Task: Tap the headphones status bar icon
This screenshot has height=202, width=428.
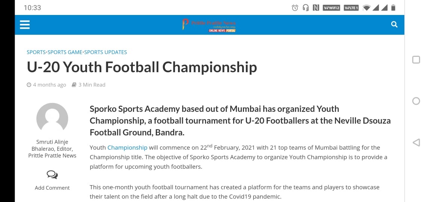Action: pos(306,8)
